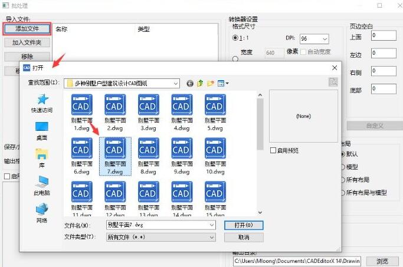
Task: Expand the DPI dropdown list
Action: click(x=324, y=39)
